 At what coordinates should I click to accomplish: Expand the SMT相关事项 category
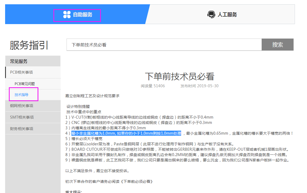(22, 117)
